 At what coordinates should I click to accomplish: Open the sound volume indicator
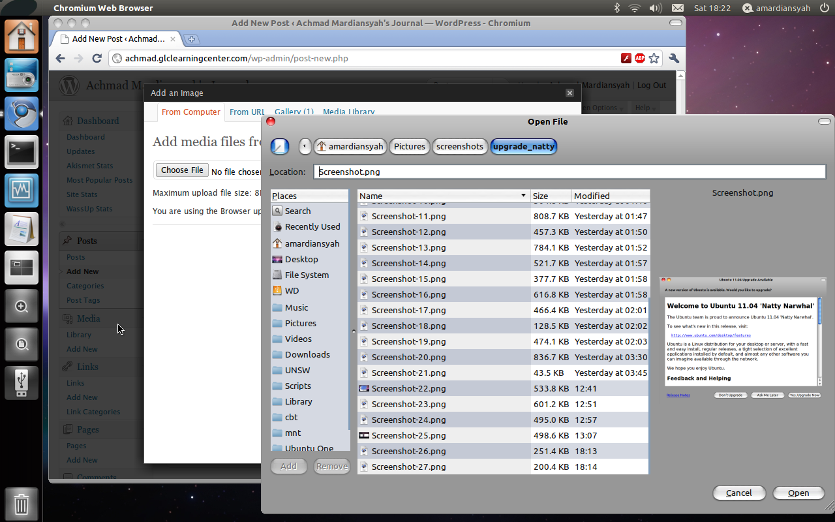click(656, 8)
